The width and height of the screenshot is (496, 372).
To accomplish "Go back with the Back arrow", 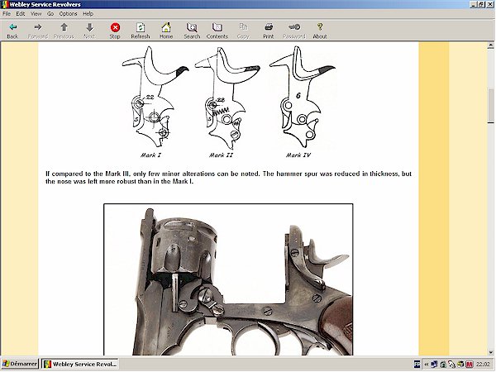I will tap(12, 31).
